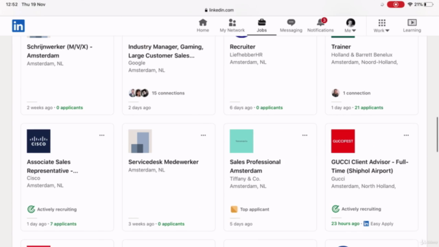The width and height of the screenshot is (439, 247).
Task: Click the 7 applicants text
Action: pos(63,224)
